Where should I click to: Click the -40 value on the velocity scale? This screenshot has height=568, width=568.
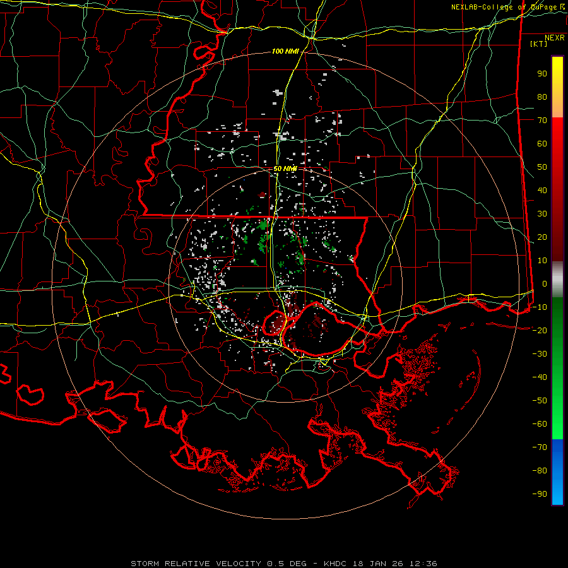click(x=540, y=377)
